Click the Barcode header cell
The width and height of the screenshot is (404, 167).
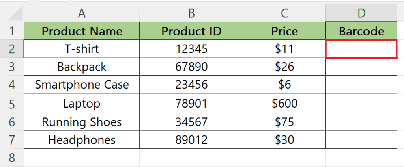(361, 31)
